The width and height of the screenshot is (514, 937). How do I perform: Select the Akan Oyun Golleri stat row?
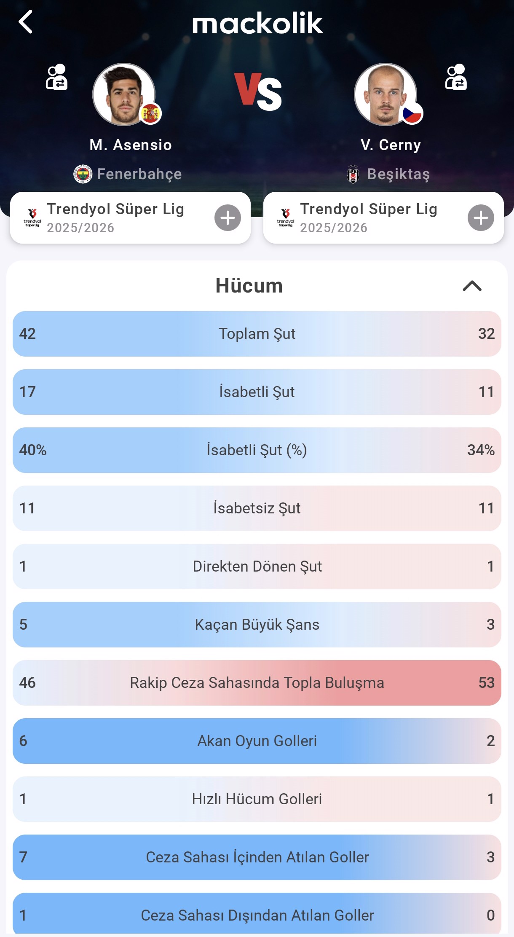coord(257,741)
